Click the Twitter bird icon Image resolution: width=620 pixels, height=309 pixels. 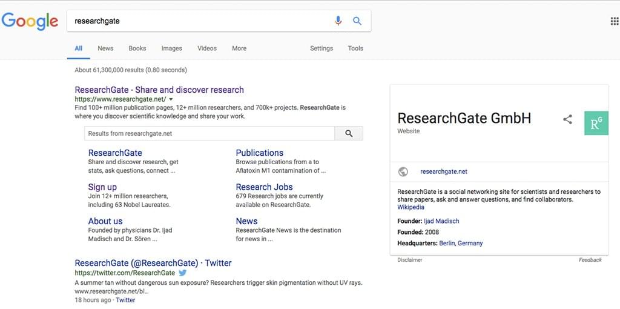click(182, 273)
